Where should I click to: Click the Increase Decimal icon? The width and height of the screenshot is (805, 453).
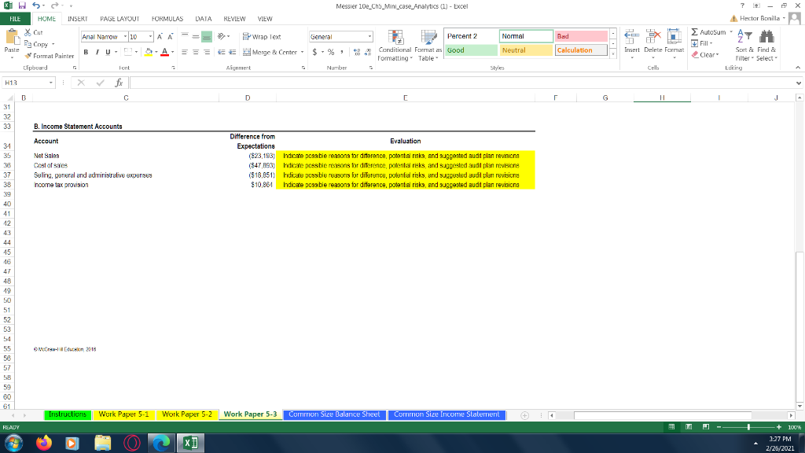coord(357,53)
